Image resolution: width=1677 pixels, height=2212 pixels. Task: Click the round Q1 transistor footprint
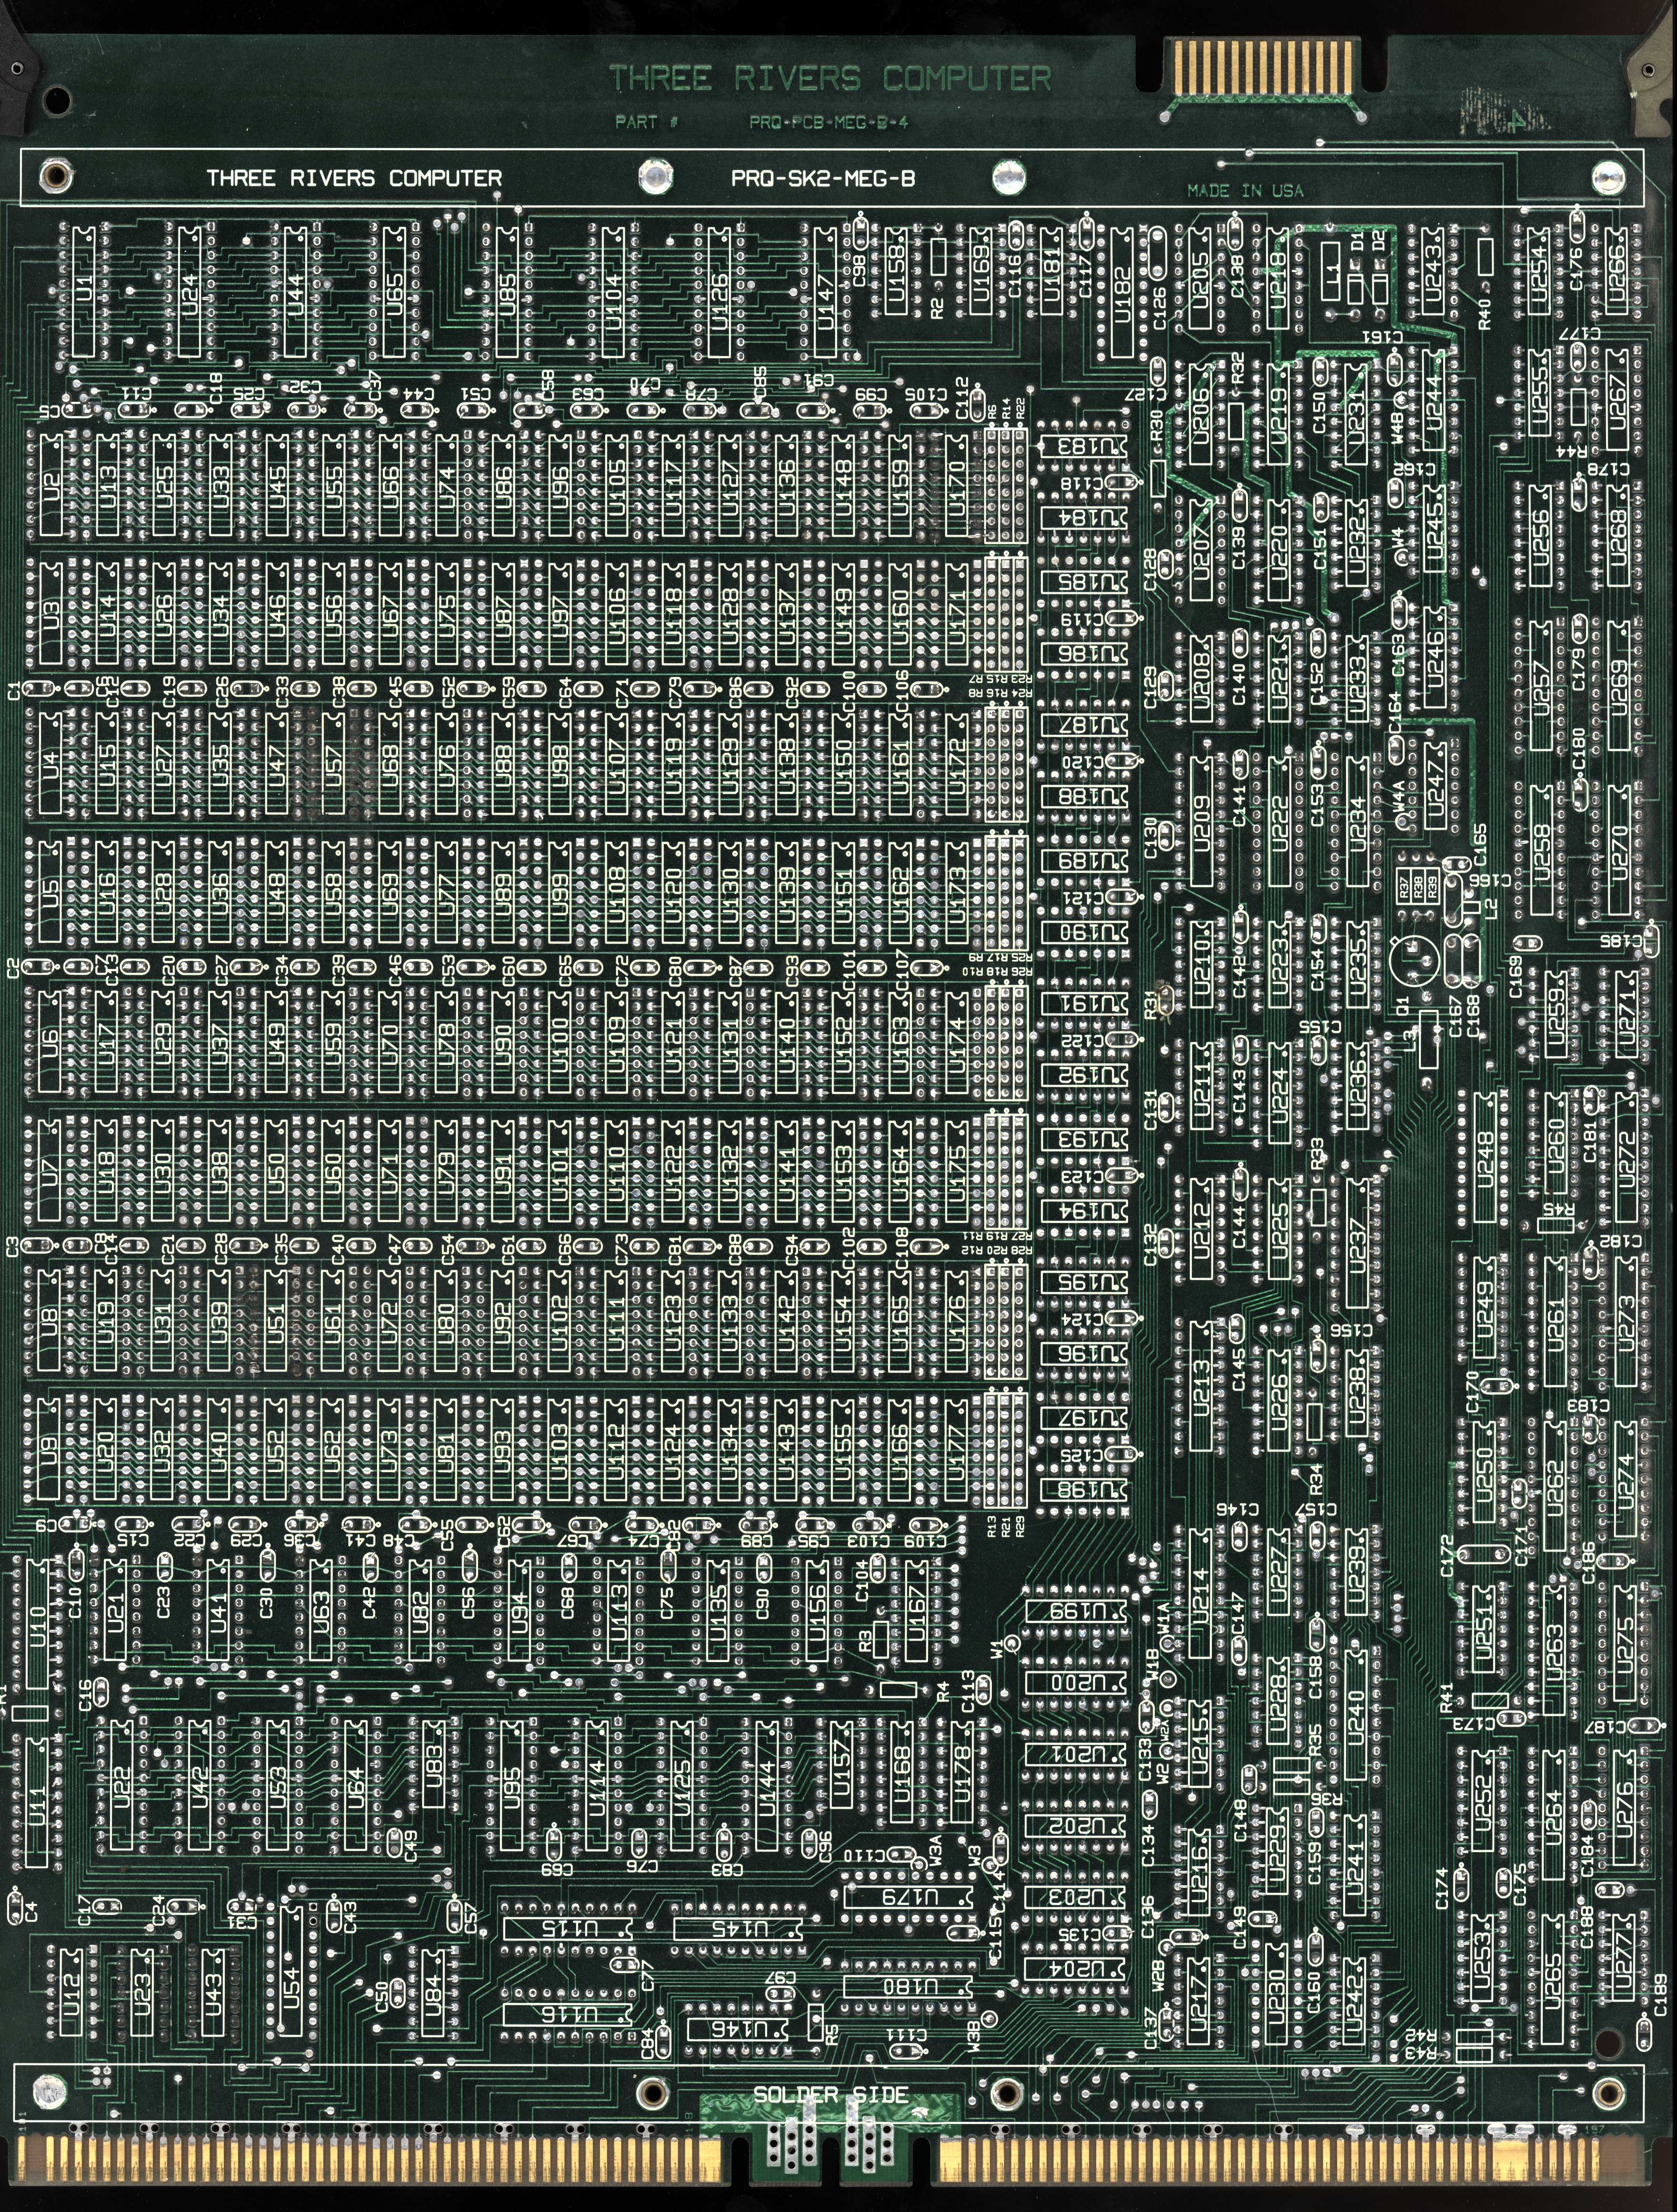(x=1414, y=961)
